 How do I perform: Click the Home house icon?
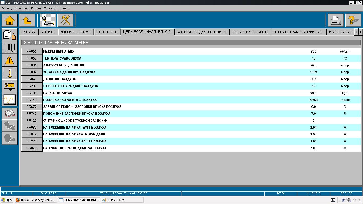pyautogui.click(x=10, y=20)
